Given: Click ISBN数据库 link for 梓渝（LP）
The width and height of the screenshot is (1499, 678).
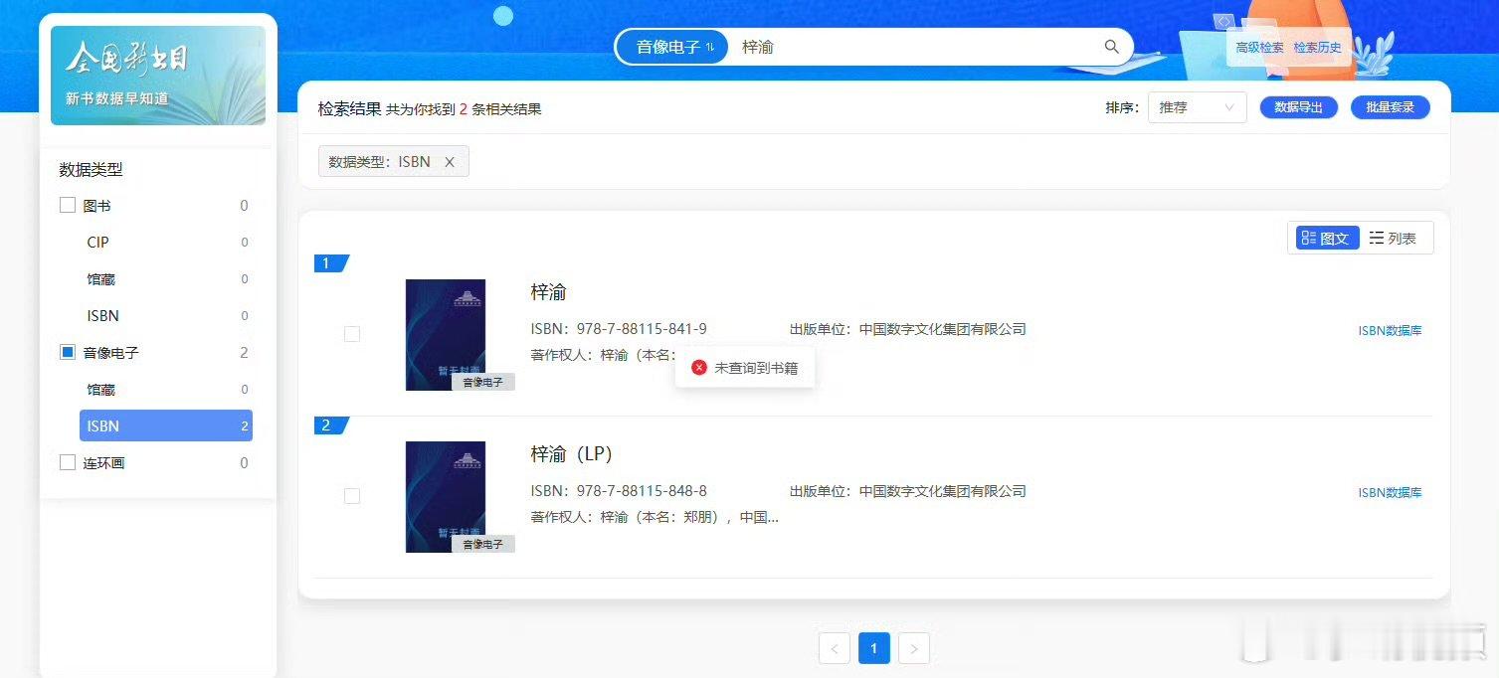Looking at the screenshot, I should [1390, 493].
